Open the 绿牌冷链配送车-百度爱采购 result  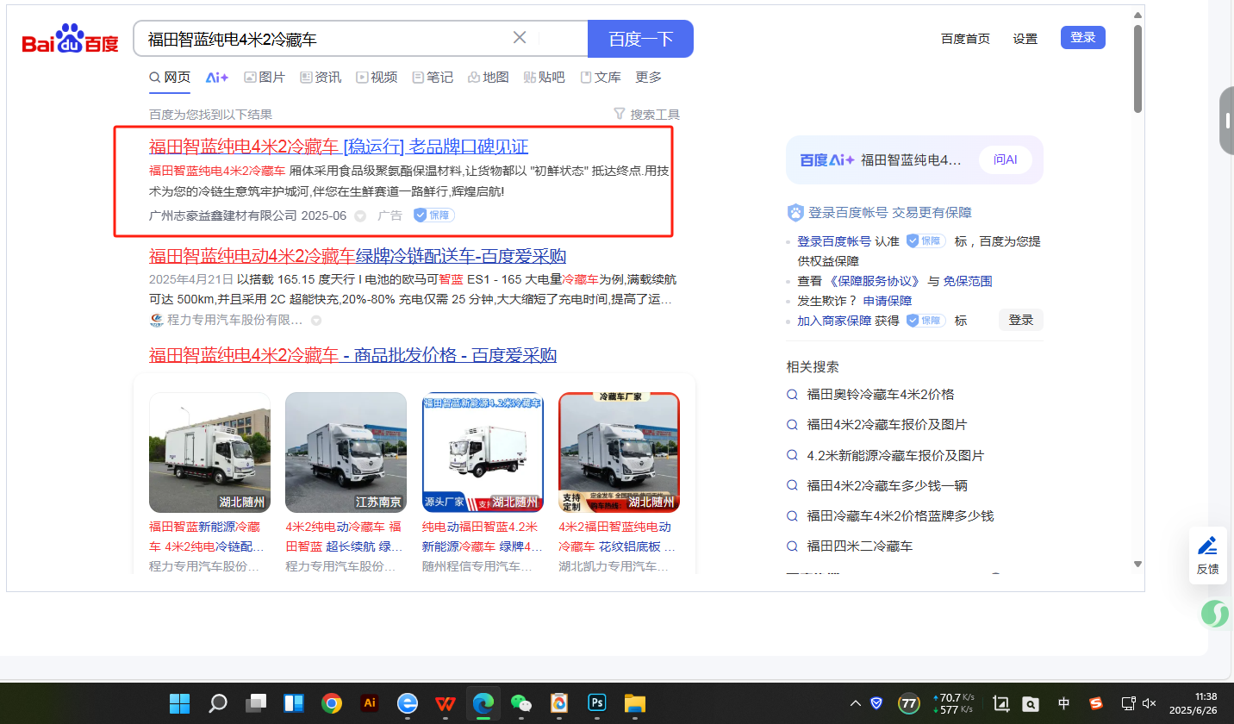358,256
